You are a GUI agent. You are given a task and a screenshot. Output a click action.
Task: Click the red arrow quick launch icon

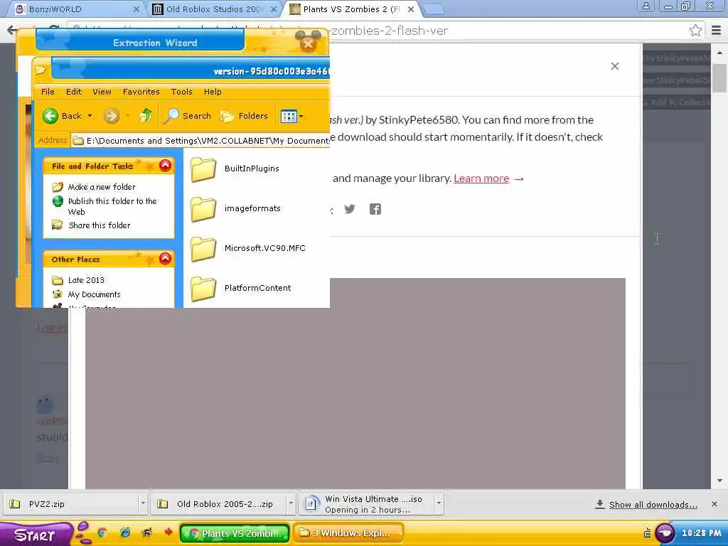click(168, 532)
